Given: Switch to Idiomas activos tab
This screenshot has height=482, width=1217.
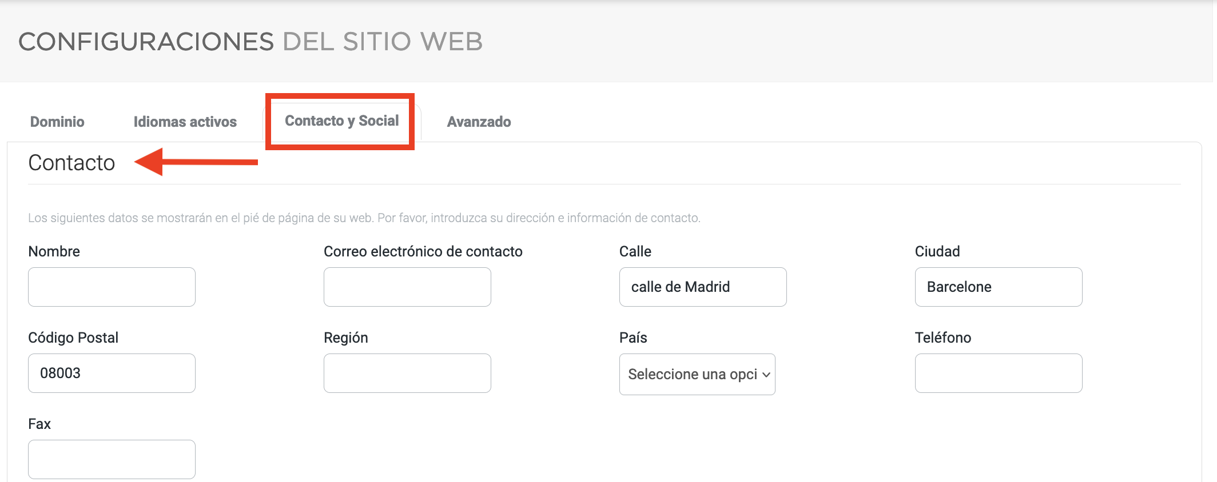Looking at the screenshot, I should click(x=185, y=122).
